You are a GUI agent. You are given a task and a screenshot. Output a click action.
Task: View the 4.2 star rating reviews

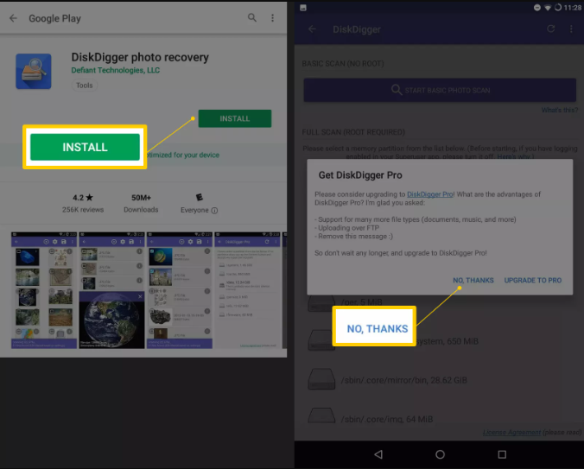click(83, 203)
